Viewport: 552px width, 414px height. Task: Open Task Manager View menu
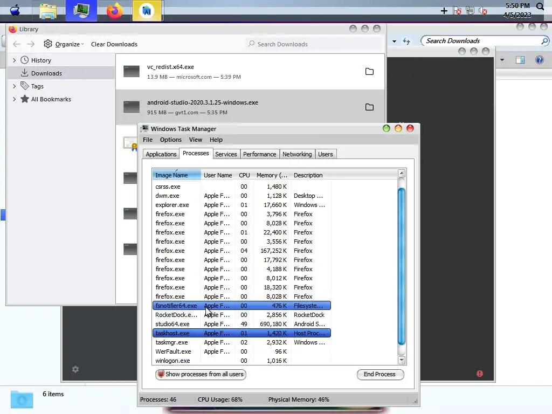point(195,140)
